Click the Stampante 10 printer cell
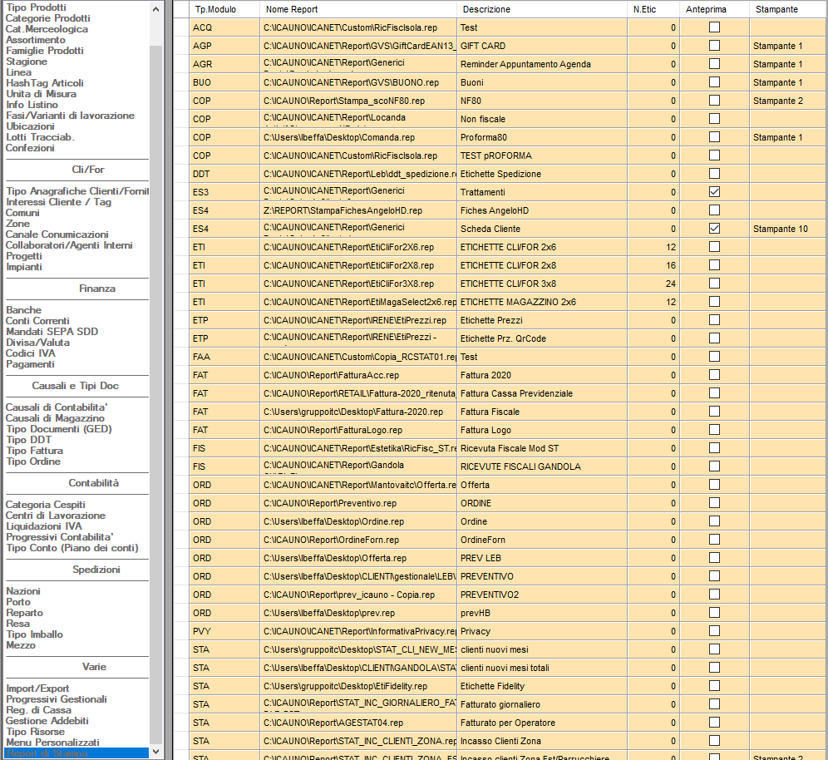The height and width of the screenshot is (760, 828). (x=780, y=229)
